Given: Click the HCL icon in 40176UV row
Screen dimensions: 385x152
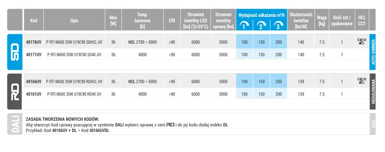Looking at the screenshot, I should pos(362,41).
